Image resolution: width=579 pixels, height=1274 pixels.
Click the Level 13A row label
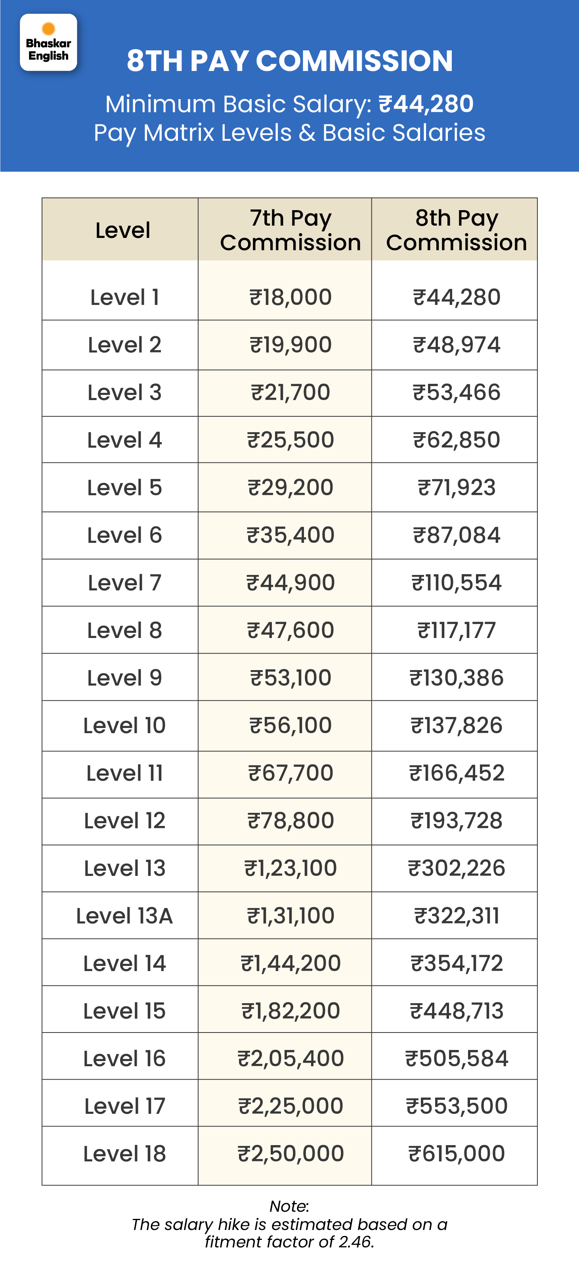click(x=124, y=916)
